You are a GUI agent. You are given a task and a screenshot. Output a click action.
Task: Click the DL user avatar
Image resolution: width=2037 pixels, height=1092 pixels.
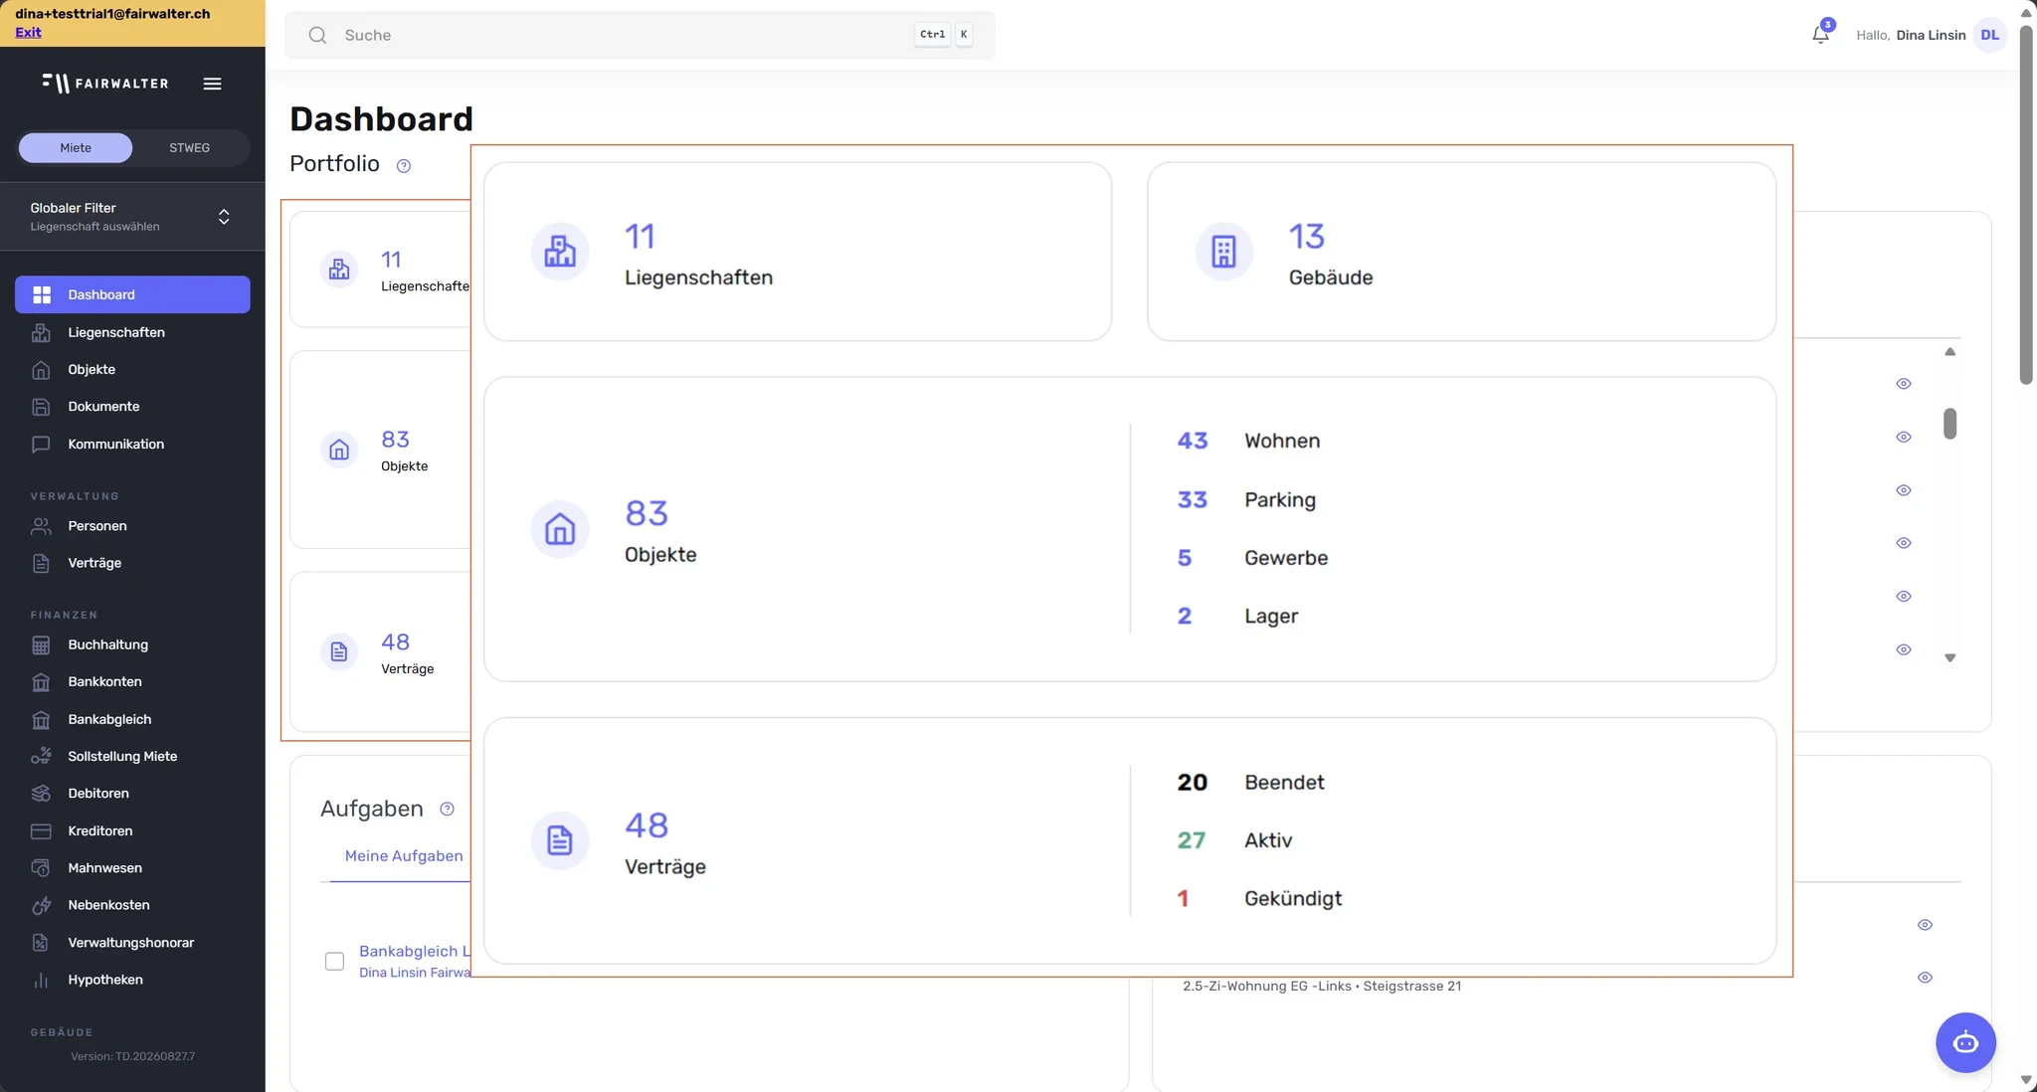(1989, 35)
